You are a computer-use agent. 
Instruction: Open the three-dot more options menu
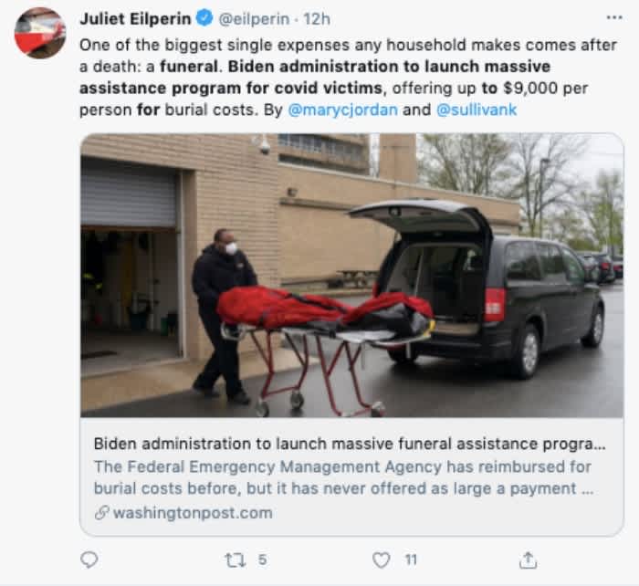pos(614,17)
